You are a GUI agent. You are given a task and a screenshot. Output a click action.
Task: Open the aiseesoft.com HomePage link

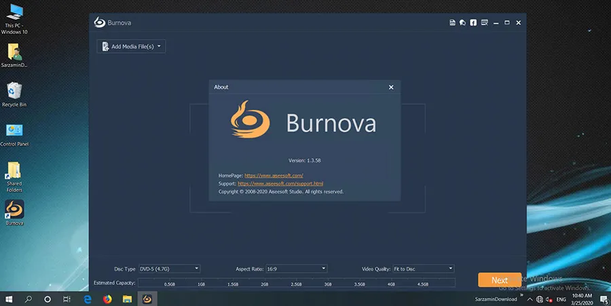point(274,176)
